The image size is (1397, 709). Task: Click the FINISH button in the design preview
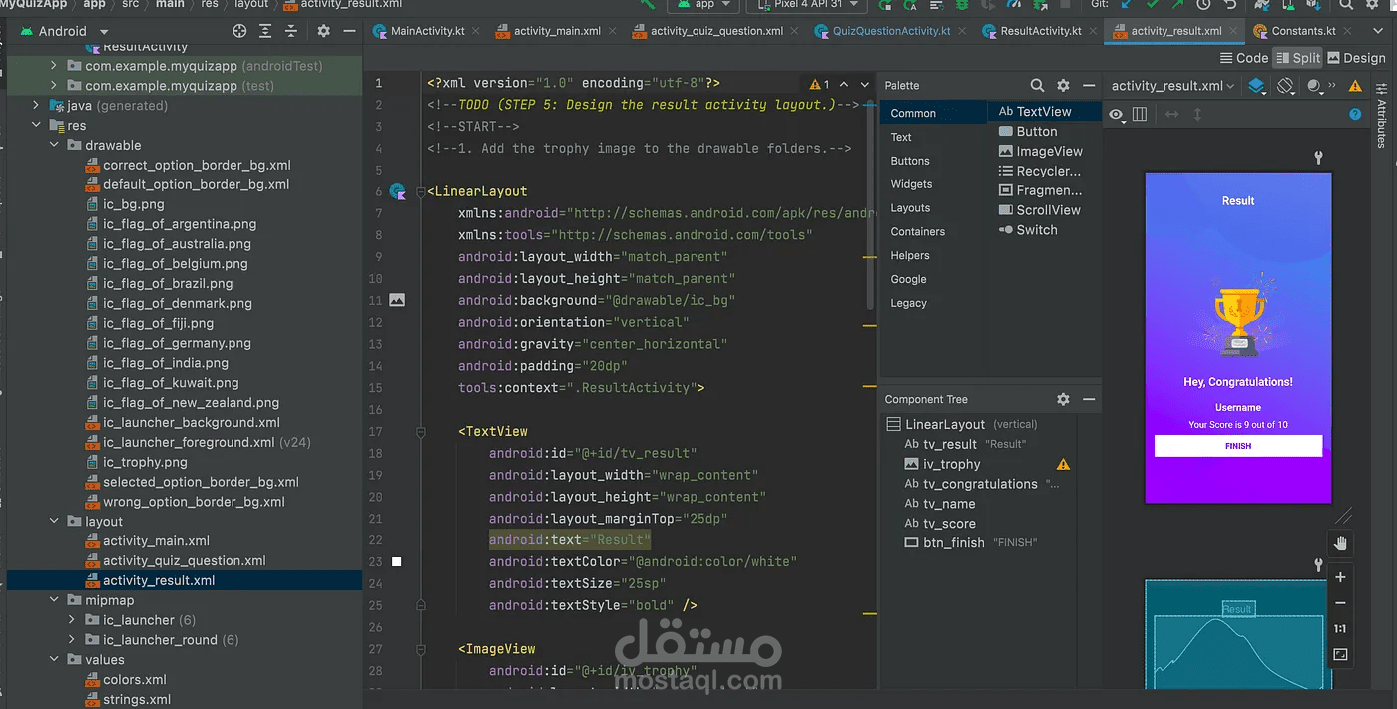coord(1238,446)
